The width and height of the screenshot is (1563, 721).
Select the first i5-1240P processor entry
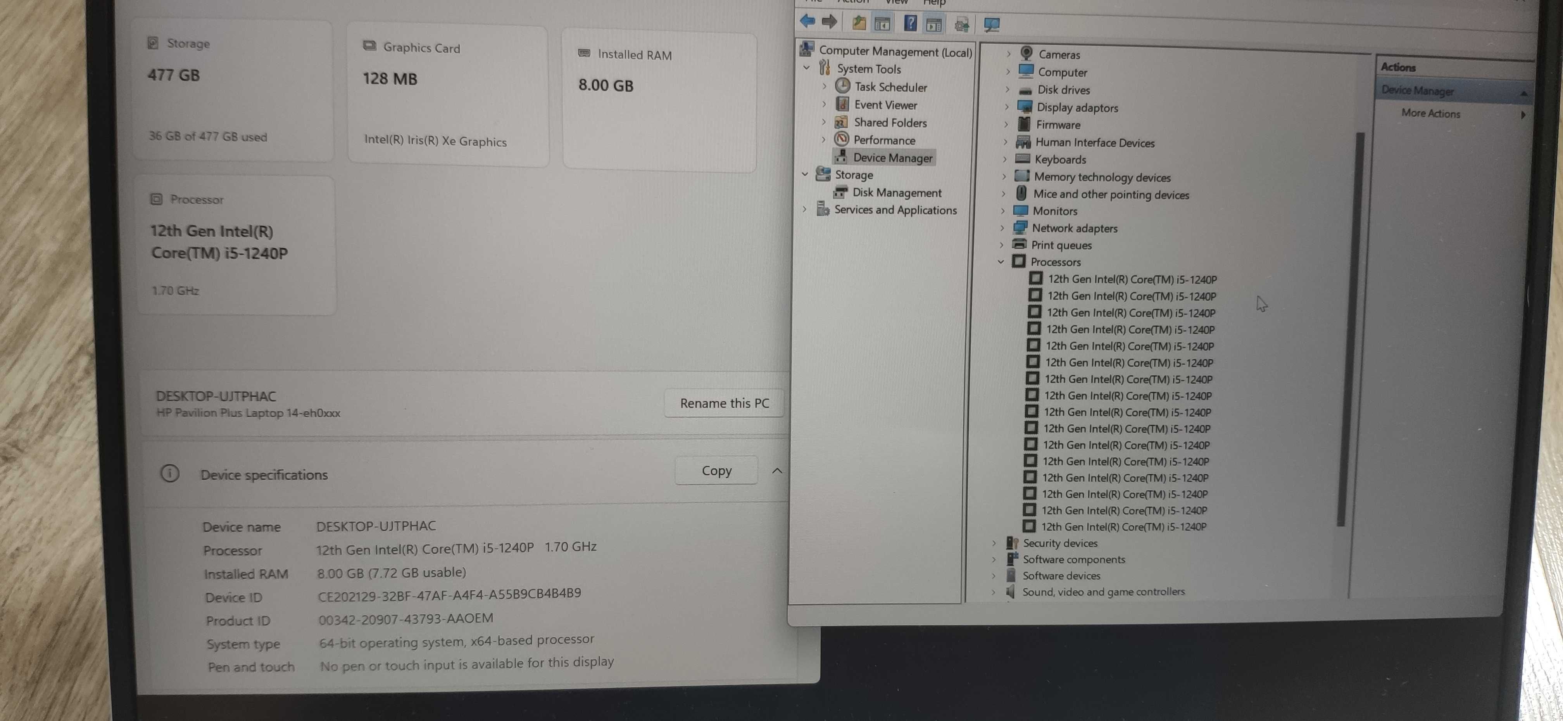tap(1132, 279)
